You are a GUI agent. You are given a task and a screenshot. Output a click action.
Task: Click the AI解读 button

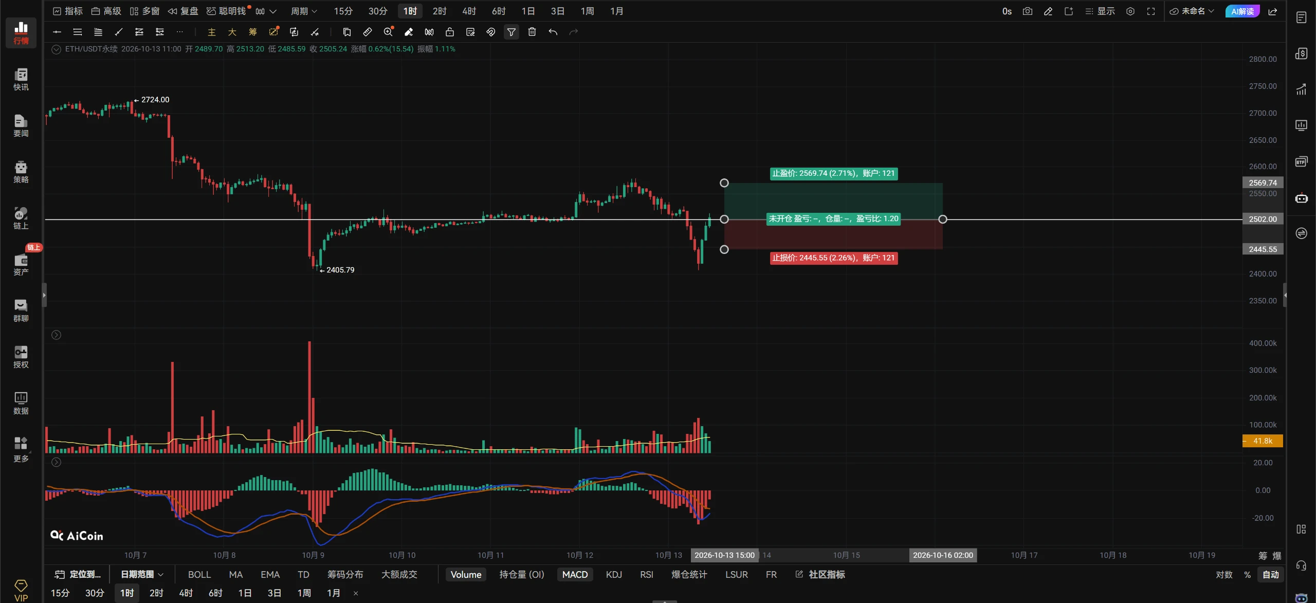[x=1242, y=11]
